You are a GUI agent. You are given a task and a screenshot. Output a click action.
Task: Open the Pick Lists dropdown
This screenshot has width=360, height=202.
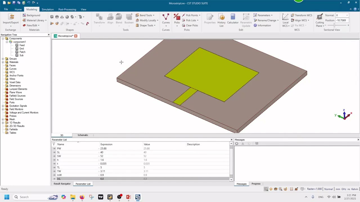(x=190, y=20)
